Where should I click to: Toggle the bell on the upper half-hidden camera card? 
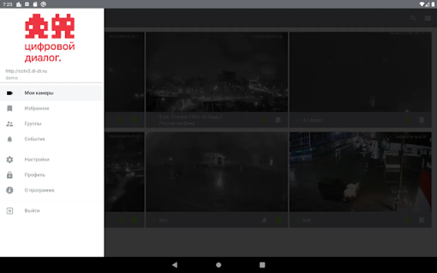tap(121, 120)
